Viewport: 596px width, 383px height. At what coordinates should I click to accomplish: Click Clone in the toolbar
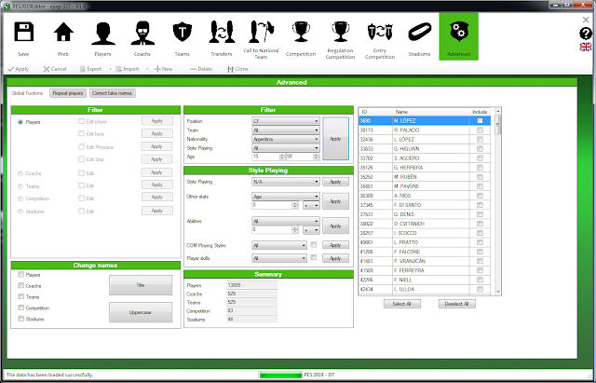pyautogui.click(x=237, y=69)
